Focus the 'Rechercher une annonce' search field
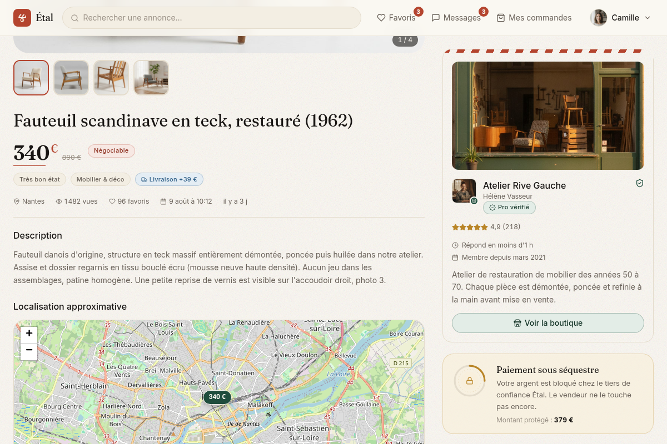The width and height of the screenshot is (667, 444). pos(212,18)
